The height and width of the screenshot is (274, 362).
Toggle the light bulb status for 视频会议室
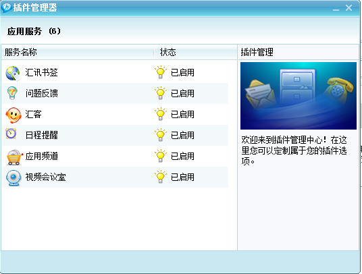[161, 177]
